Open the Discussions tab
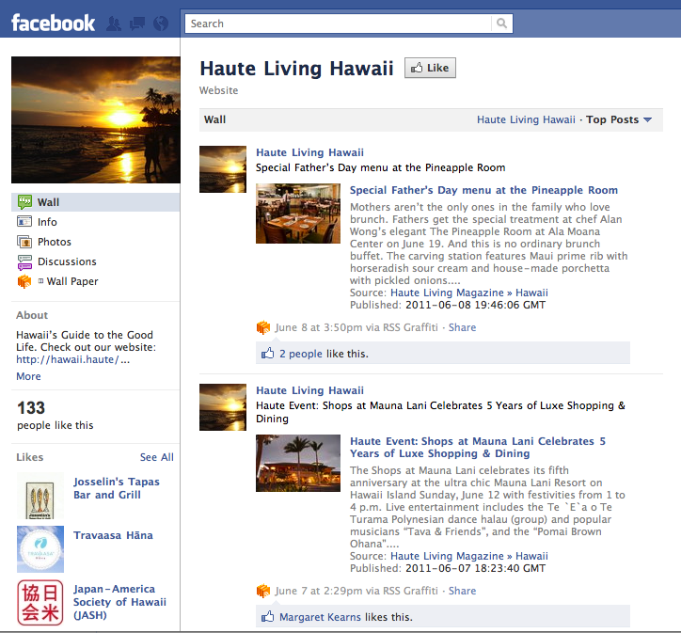Viewport: 681px width, 633px height. click(x=66, y=261)
